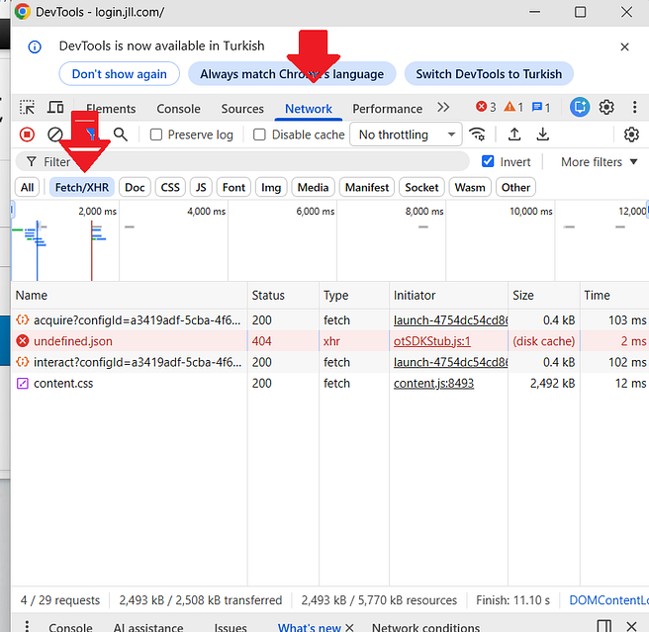Export HAR file with download icon
The width and height of the screenshot is (649, 632).
tap(542, 135)
